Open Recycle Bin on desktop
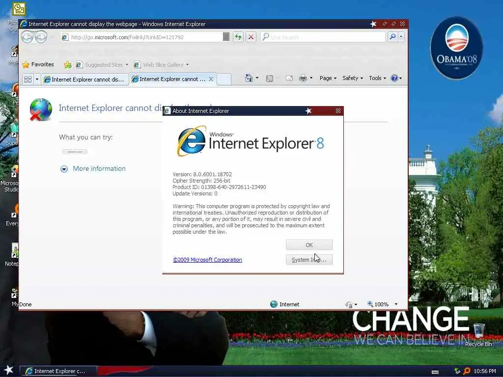The width and height of the screenshot is (503, 377). pyautogui.click(x=478, y=335)
